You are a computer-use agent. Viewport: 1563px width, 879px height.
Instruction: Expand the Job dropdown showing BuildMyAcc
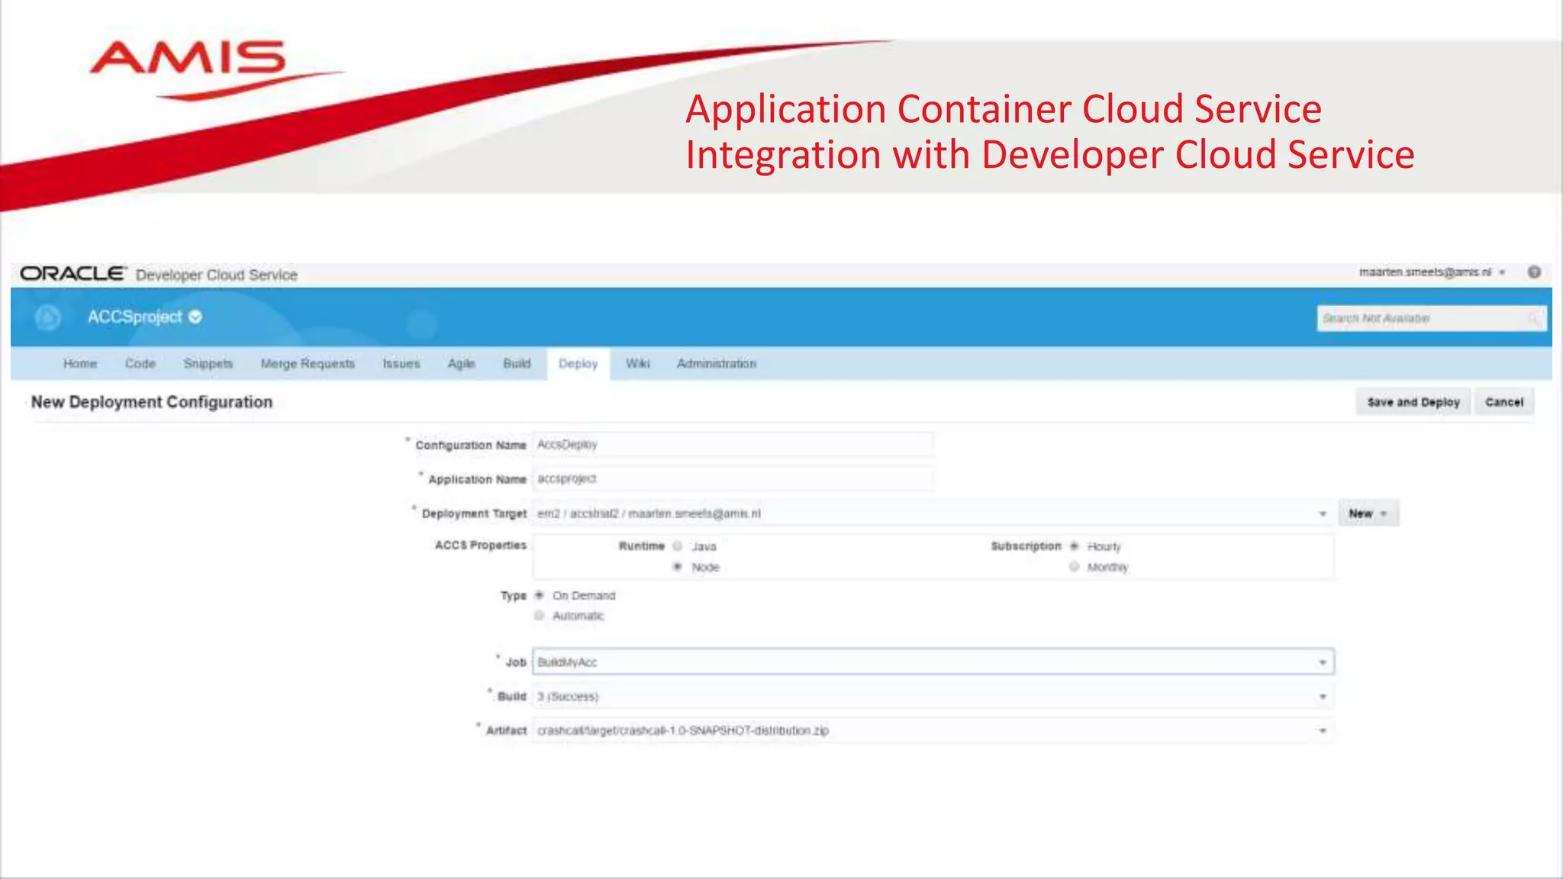click(933, 662)
